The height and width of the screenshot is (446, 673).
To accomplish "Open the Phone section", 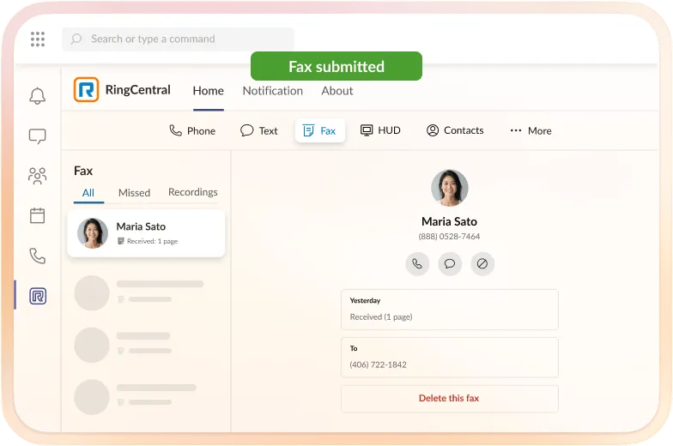I will pyautogui.click(x=192, y=130).
